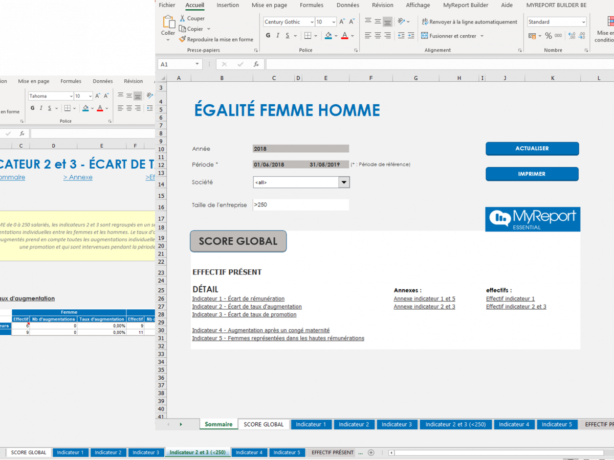614x460 pixels.
Task: Follow the > Annexe link in back window
Action: coord(78,177)
